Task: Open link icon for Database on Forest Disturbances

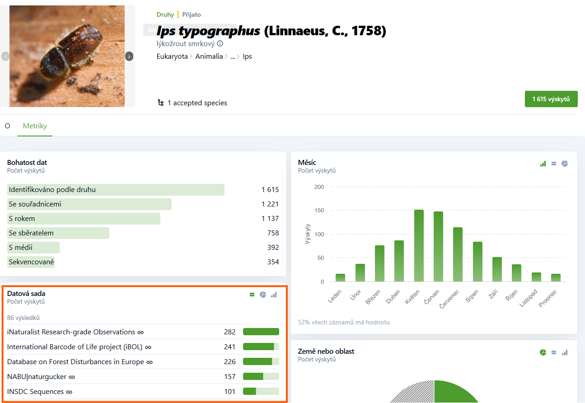Action: (150, 362)
